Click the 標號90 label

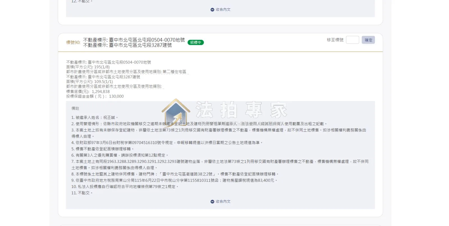click(x=73, y=43)
